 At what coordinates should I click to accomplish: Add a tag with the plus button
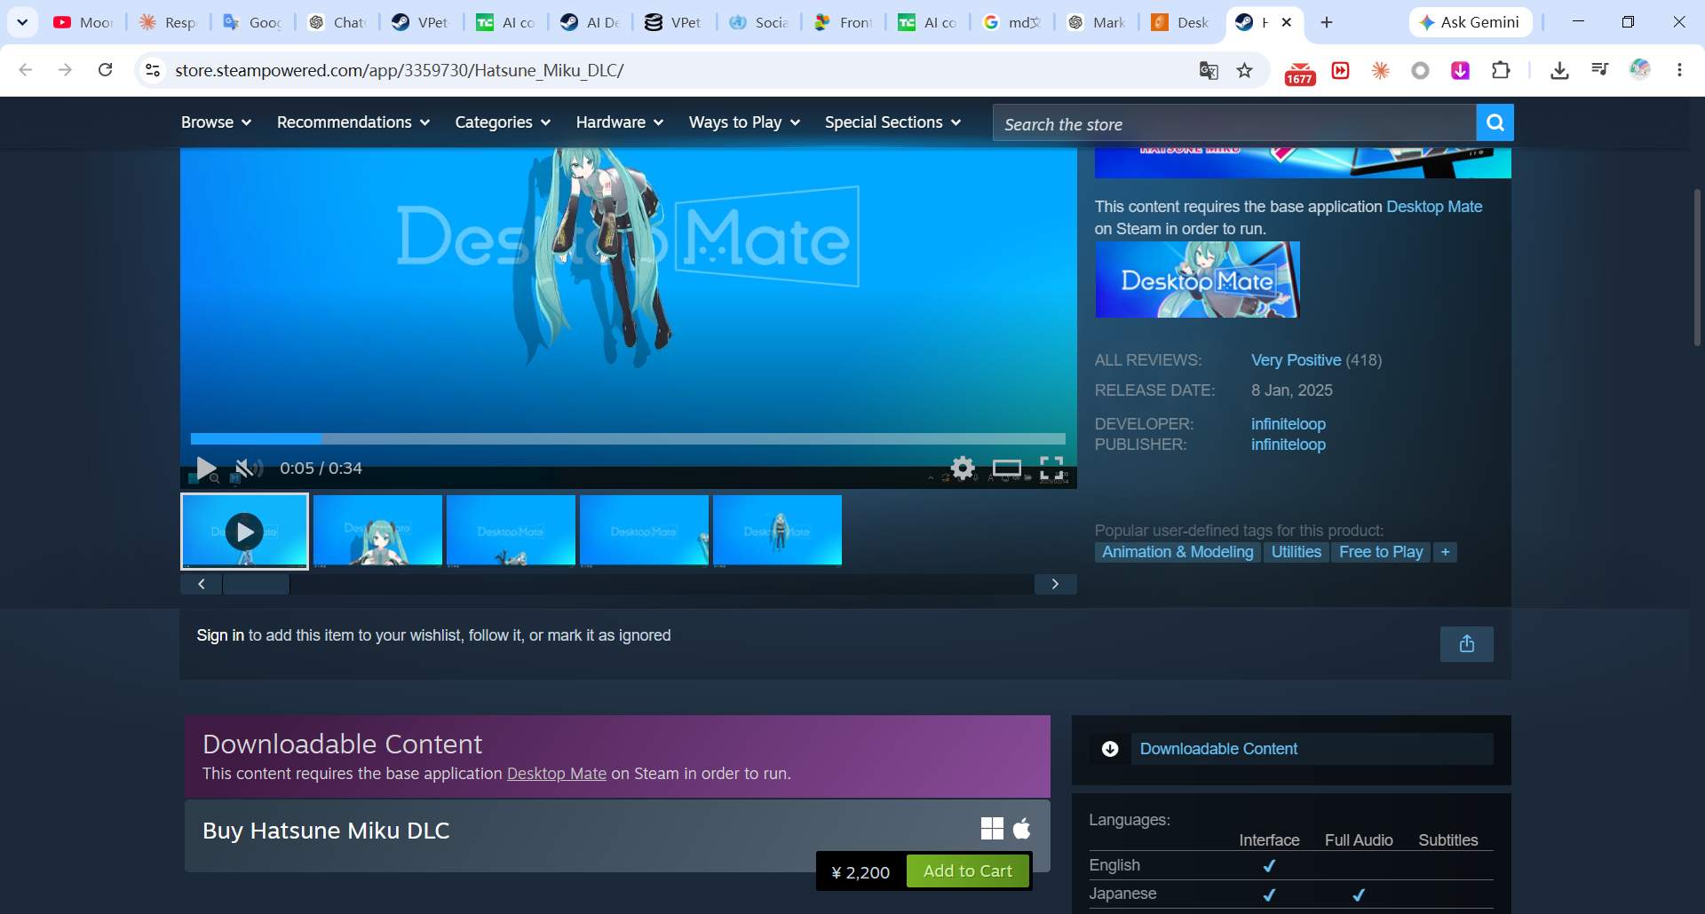(x=1446, y=552)
